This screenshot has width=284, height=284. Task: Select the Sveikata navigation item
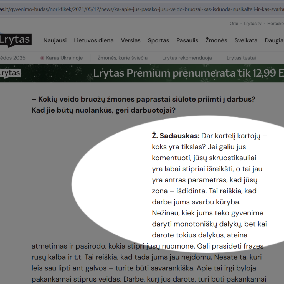coord(246,40)
